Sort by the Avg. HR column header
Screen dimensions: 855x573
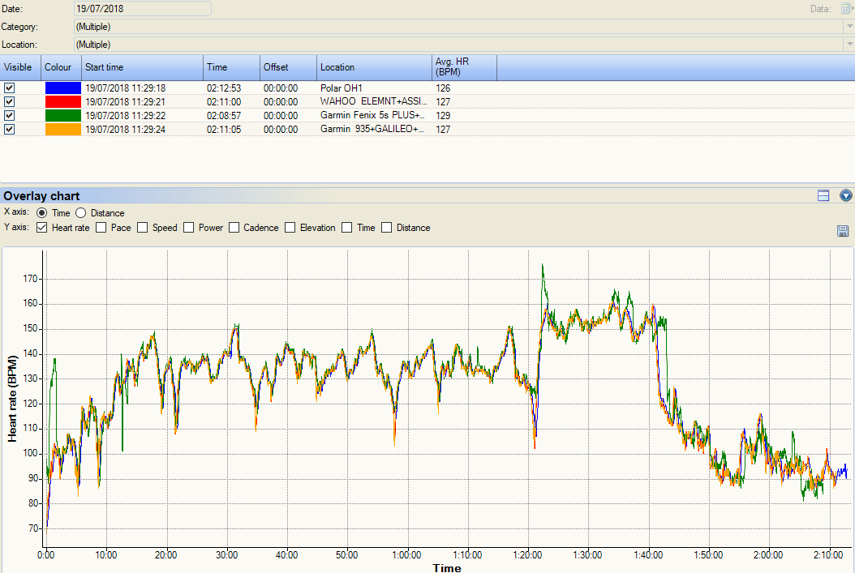[464, 67]
